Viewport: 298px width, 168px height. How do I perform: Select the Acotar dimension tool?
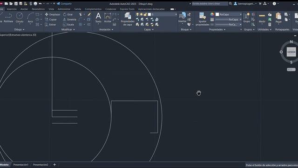[108, 18]
